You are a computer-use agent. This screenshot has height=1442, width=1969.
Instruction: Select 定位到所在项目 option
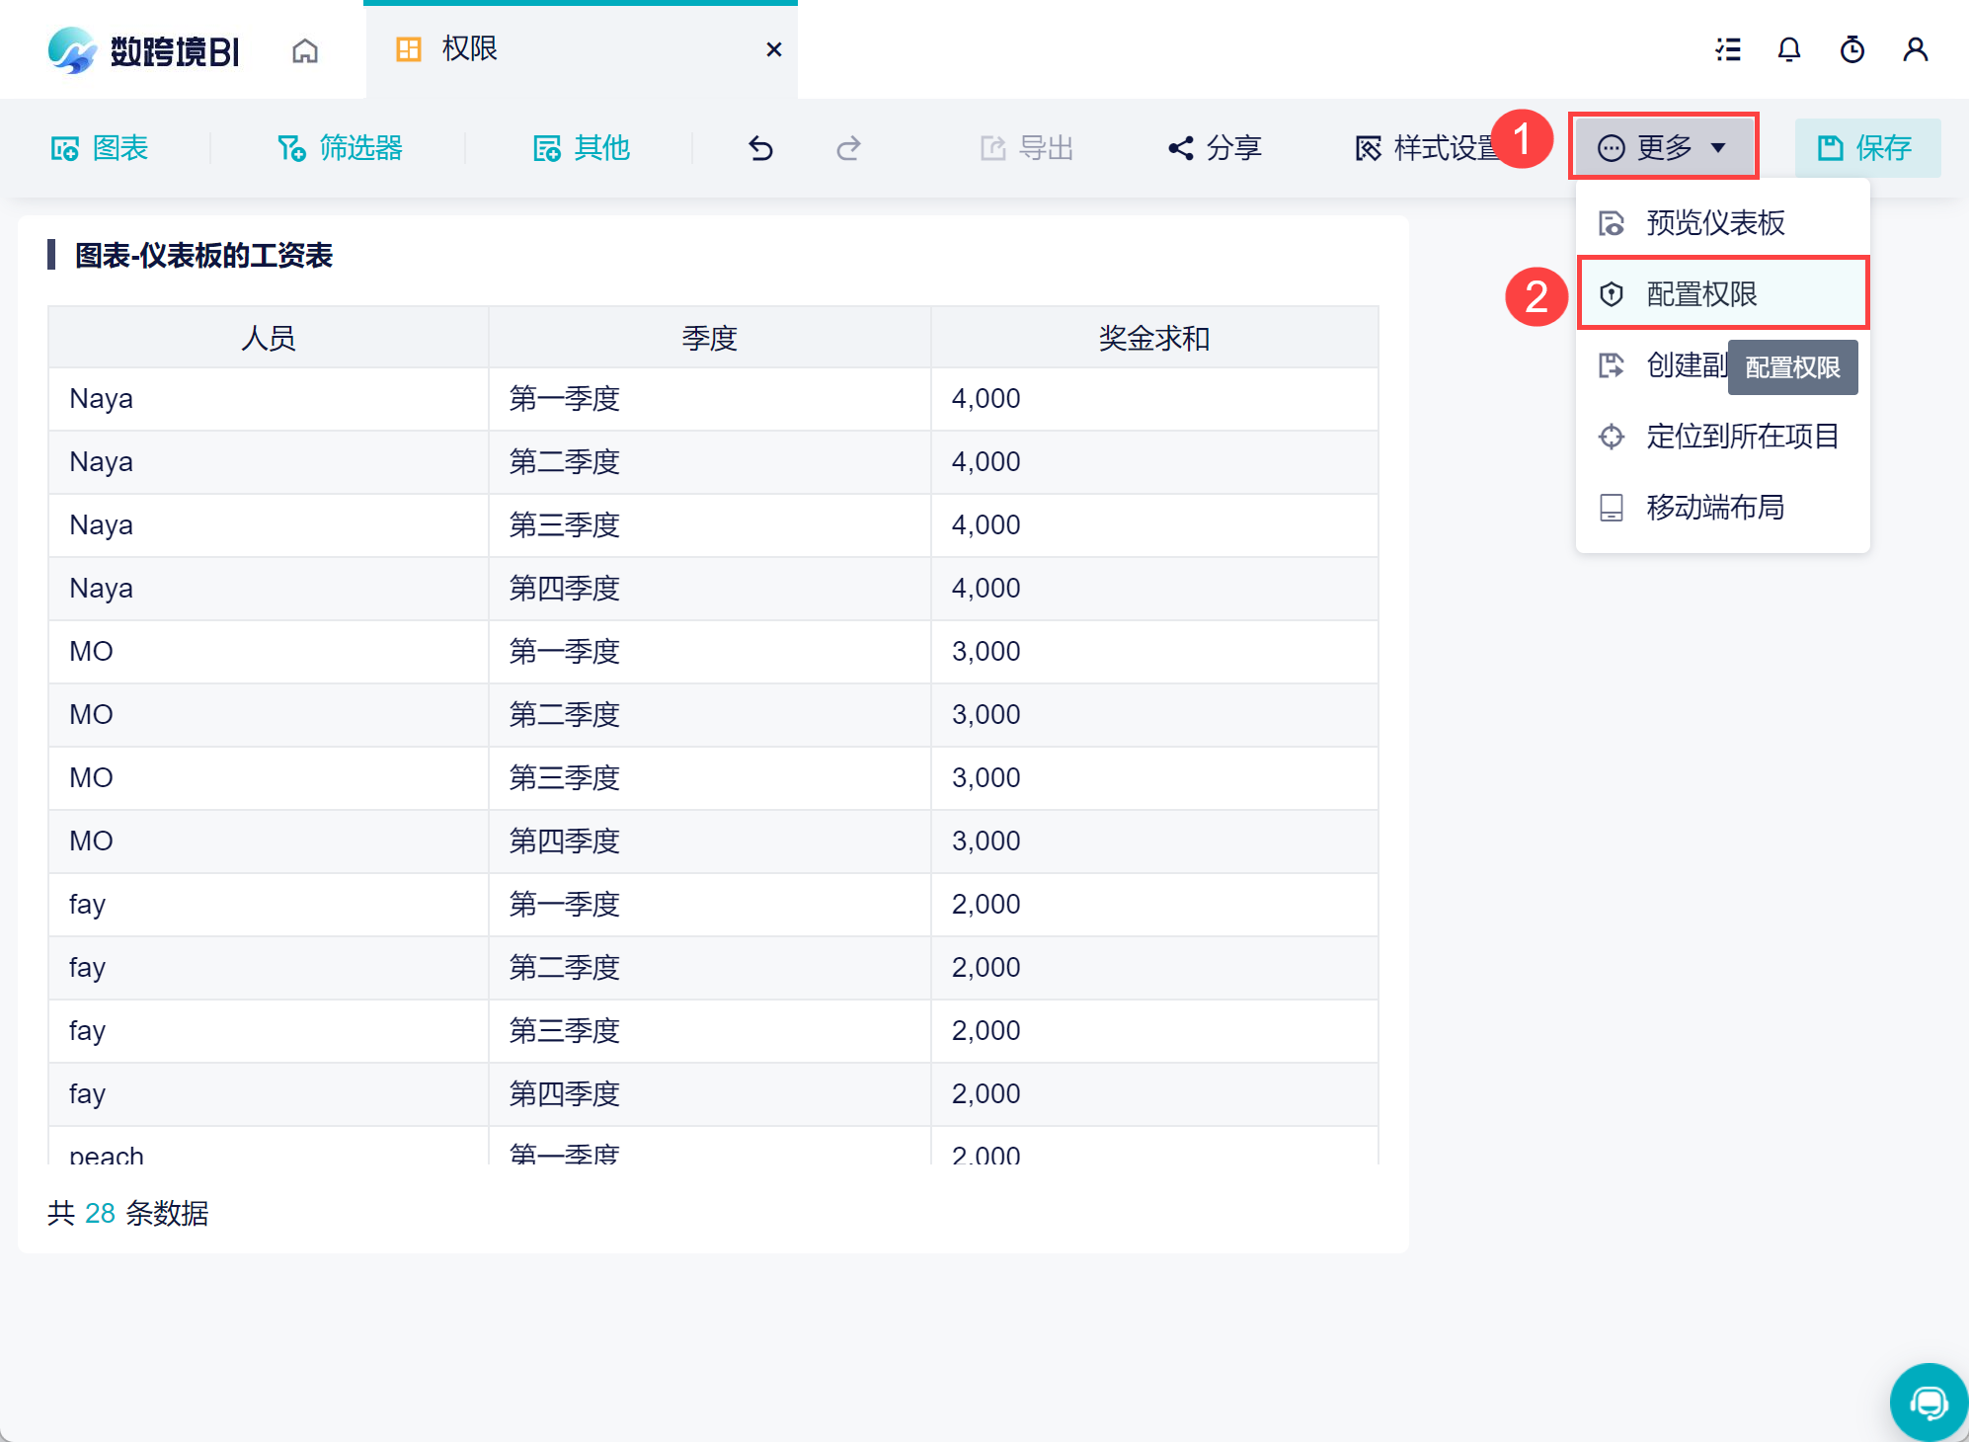click(1742, 436)
